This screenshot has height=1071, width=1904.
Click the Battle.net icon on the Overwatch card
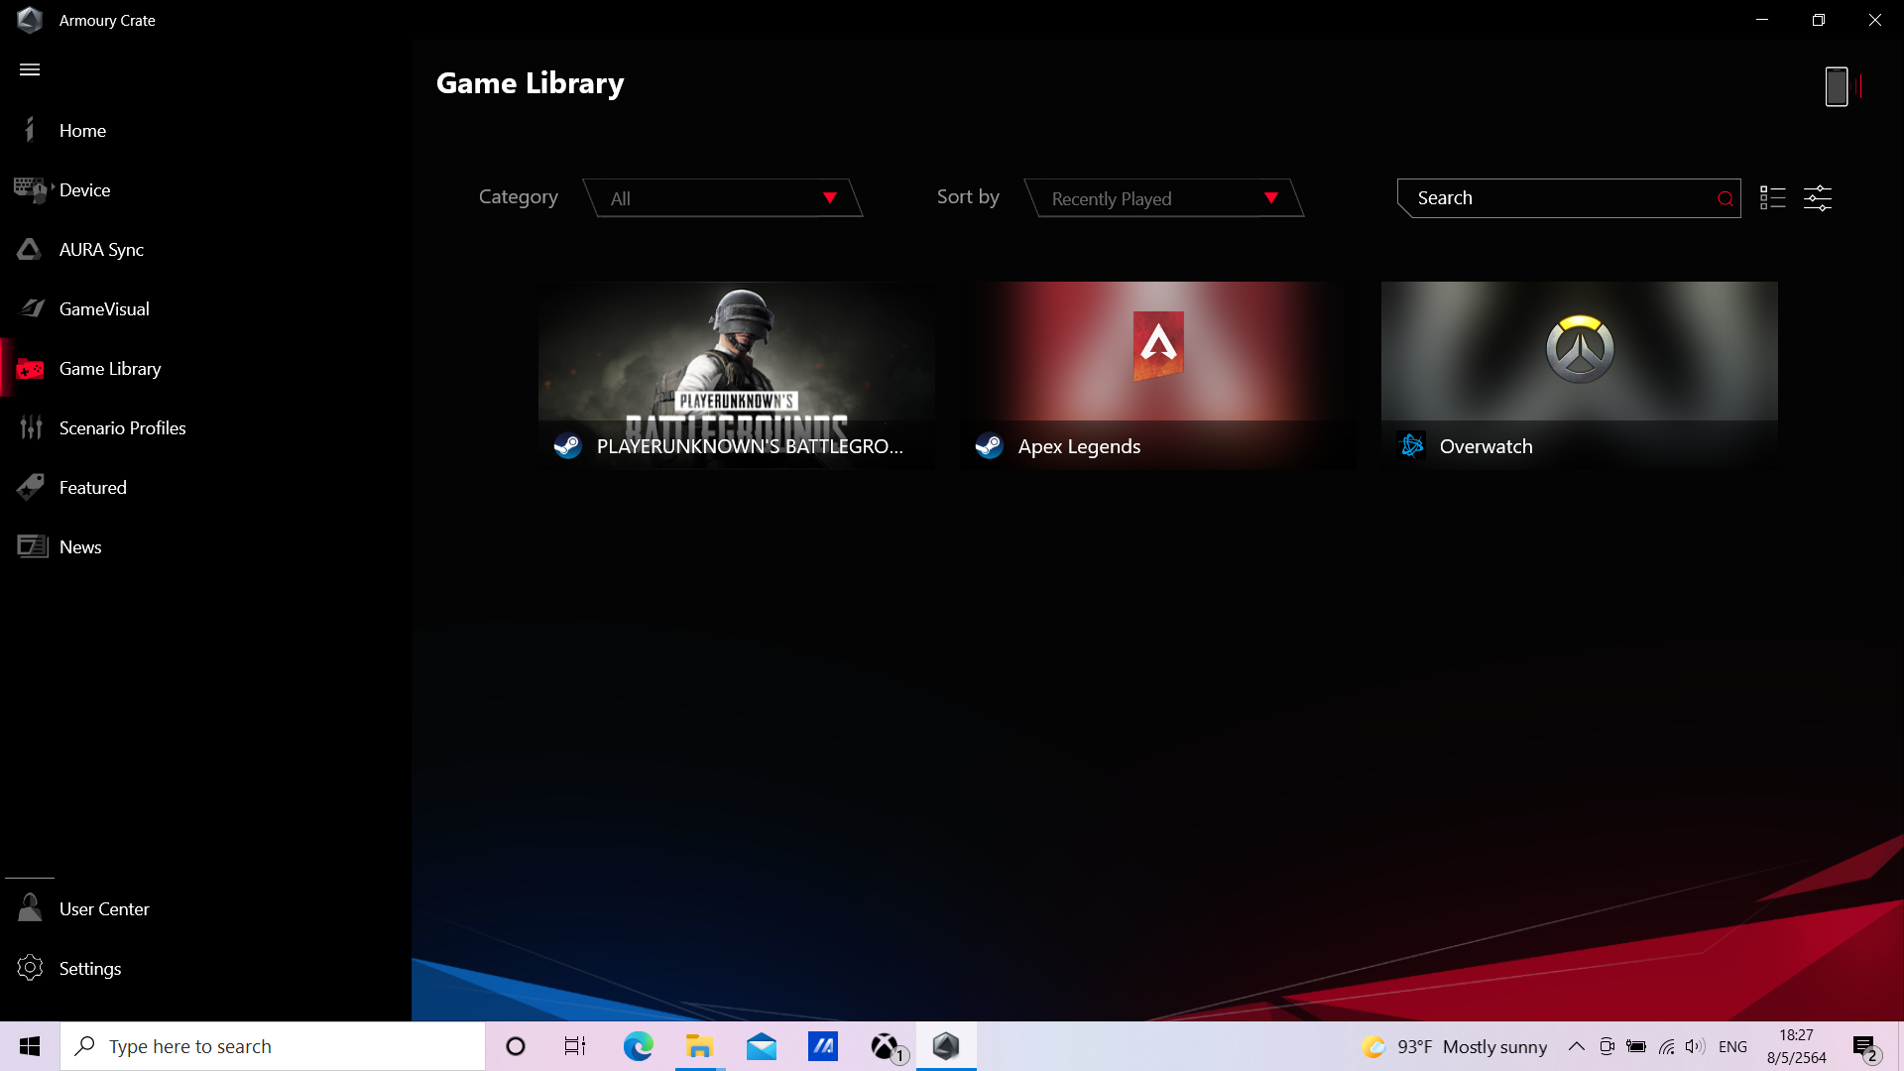[x=1412, y=446]
